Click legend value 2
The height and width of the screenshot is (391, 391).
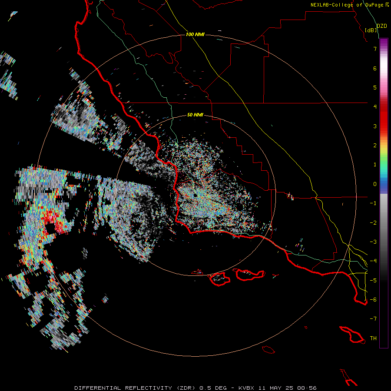coord(375,146)
